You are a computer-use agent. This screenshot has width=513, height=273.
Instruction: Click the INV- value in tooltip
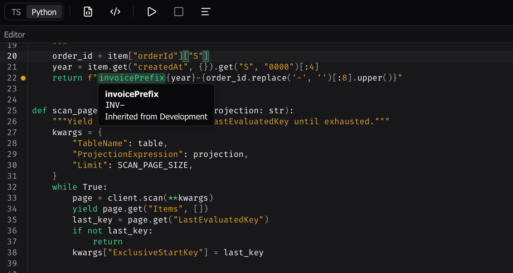pos(115,105)
